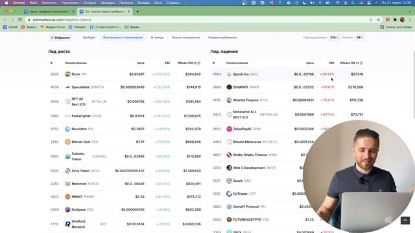Open the Яндекс Почта bookmark
Image resolution: width=415 pixels, height=233 pixels.
53,27
